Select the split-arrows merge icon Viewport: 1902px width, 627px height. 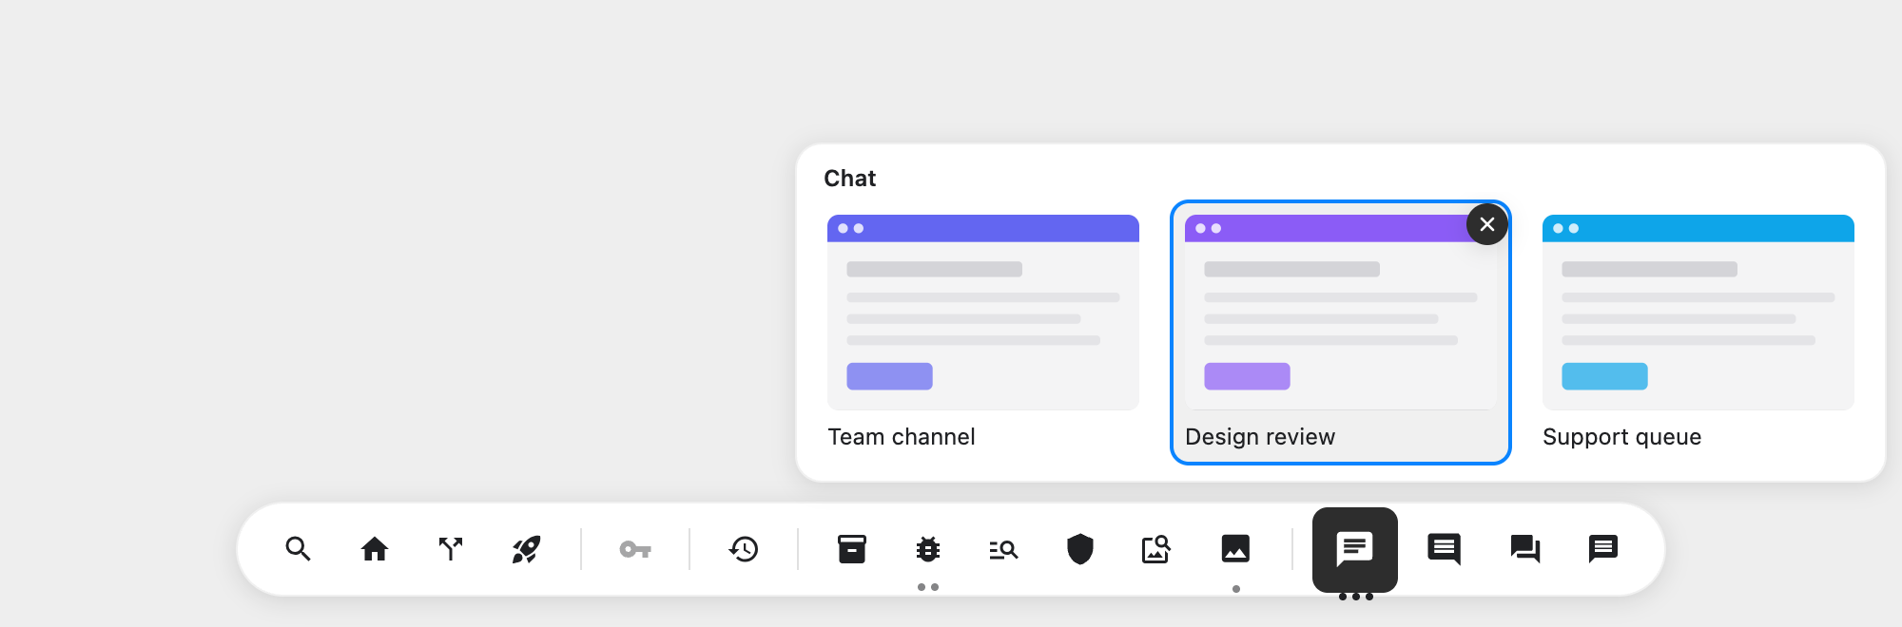(x=451, y=549)
